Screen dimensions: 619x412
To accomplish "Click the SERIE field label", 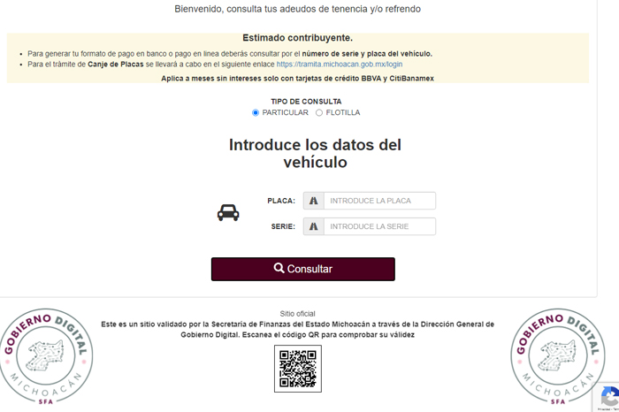I will tap(282, 226).
